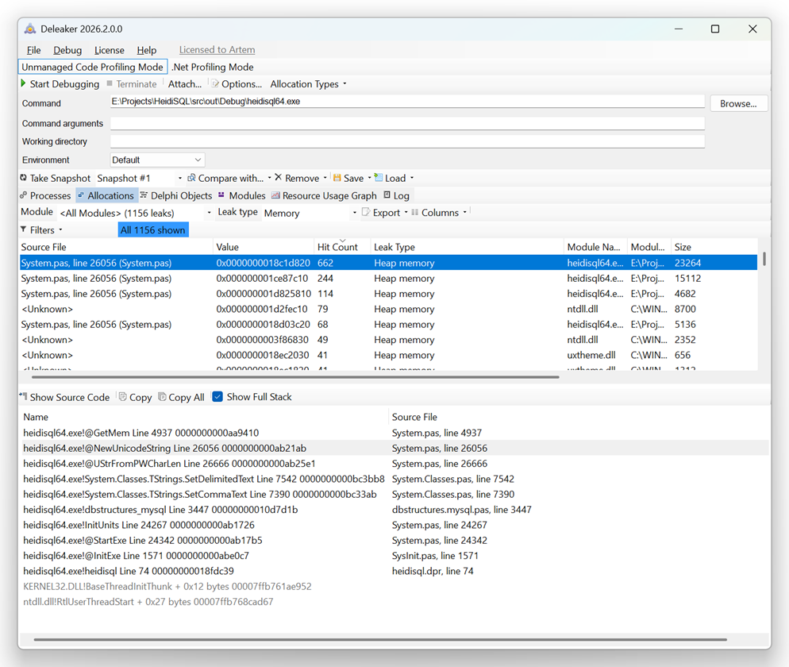789x667 pixels.
Task: Expand the Columns dropdown arrow
Action: pyautogui.click(x=465, y=213)
